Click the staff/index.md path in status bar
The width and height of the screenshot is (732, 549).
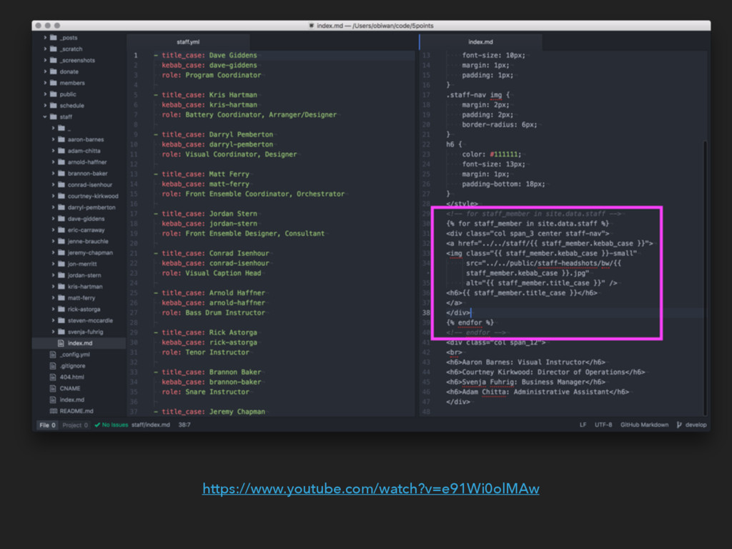point(150,425)
